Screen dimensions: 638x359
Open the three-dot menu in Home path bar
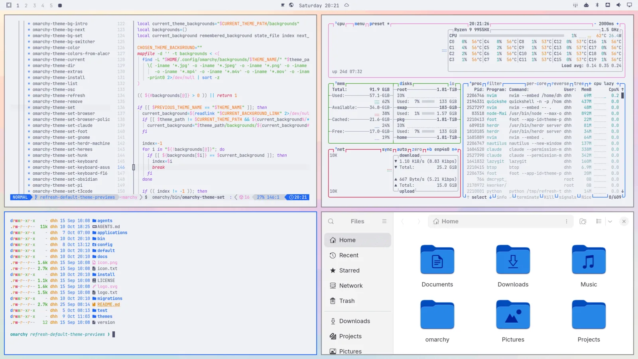(566, 221)
